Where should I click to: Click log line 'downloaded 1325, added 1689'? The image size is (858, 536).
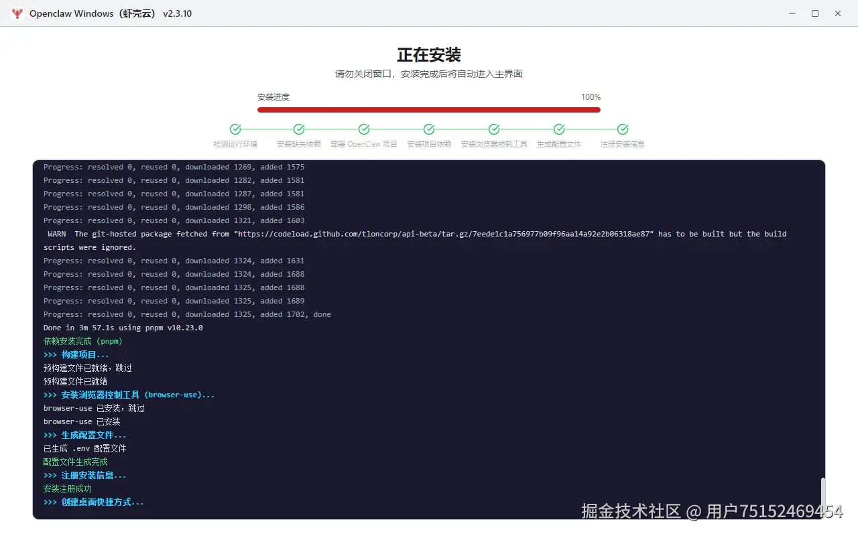tap(174, 301)
